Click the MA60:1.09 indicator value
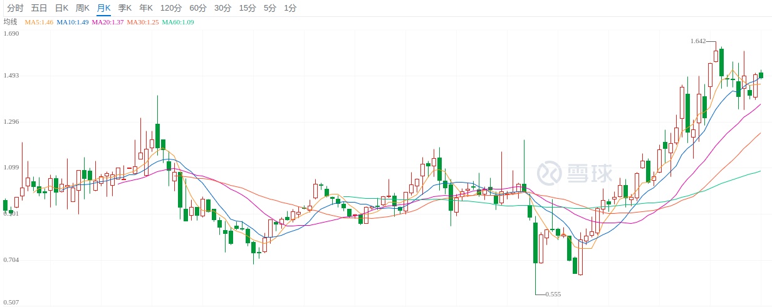The width and height of the screenshot is (772, 307). click(178, 23)
